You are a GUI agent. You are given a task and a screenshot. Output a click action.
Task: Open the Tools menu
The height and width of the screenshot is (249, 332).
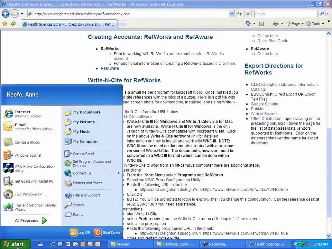(315, 24)
